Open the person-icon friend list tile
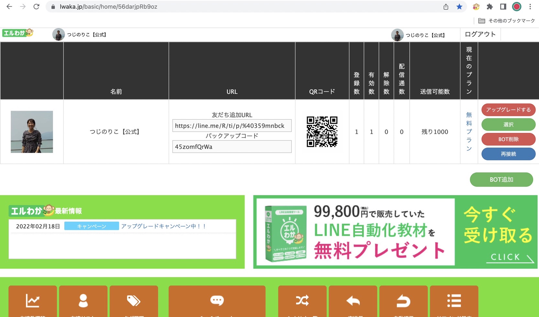This screenshot has width=539, height=317. coord(83,301)
